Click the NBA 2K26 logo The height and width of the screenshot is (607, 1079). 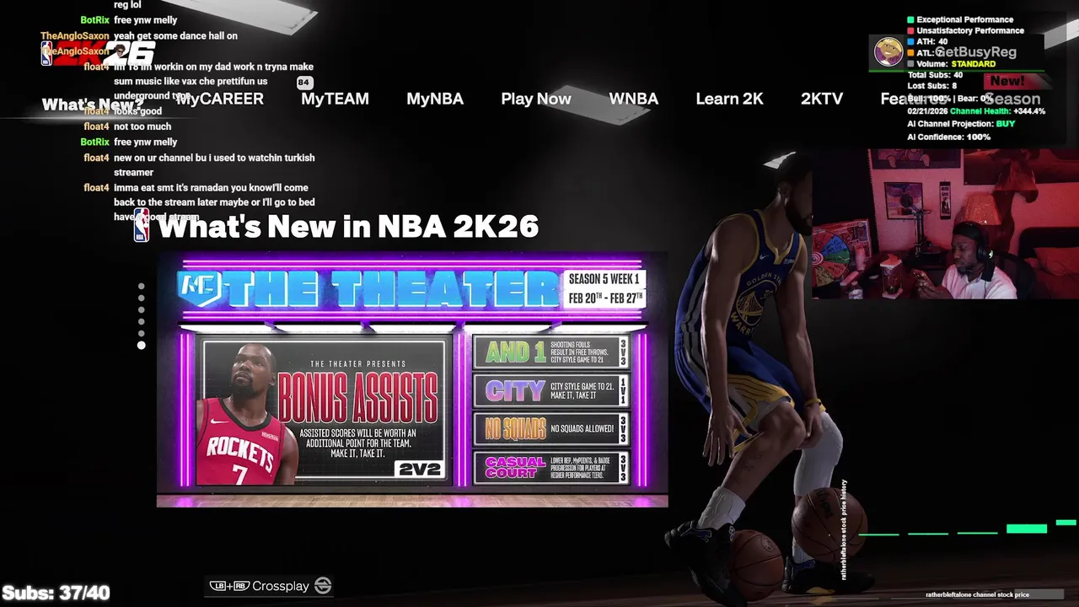coord(99,54)
